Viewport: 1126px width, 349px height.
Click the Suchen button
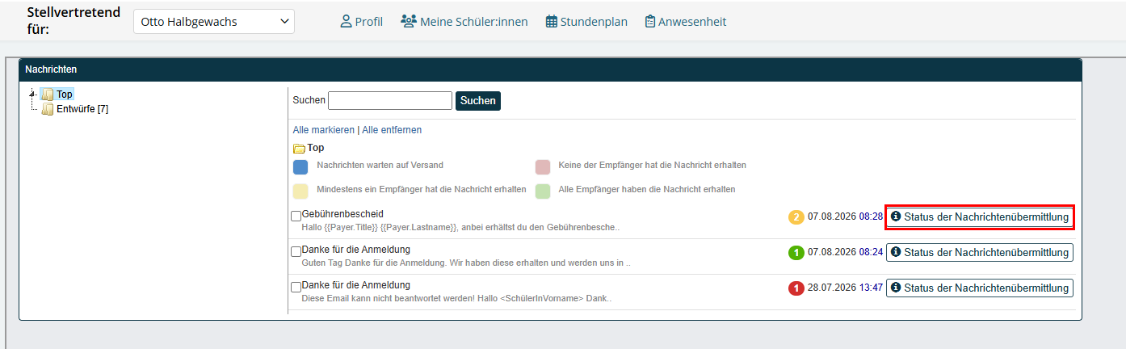(478, 100)
